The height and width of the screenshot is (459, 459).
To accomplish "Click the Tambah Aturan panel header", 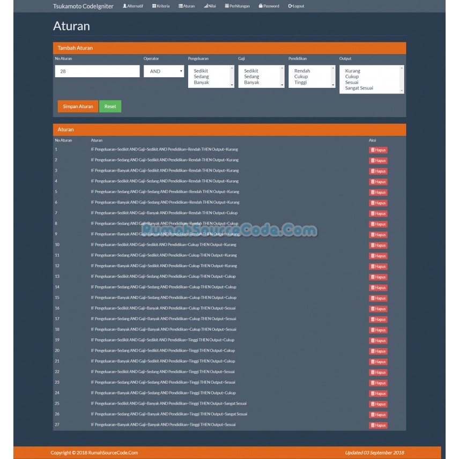I will point(230,48).
